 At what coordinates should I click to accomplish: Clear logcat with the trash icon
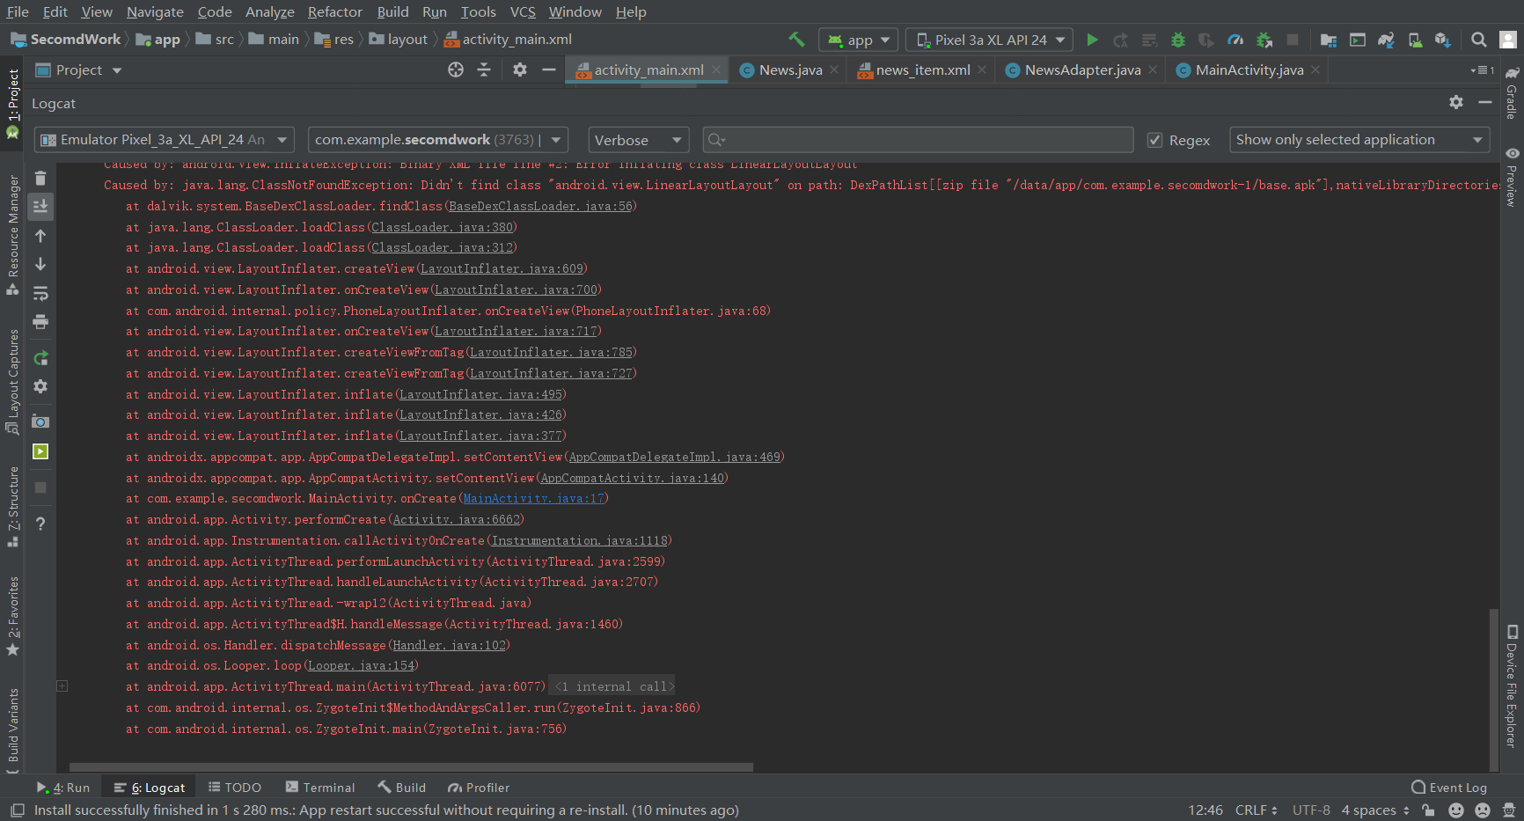(x=40, y=179)
